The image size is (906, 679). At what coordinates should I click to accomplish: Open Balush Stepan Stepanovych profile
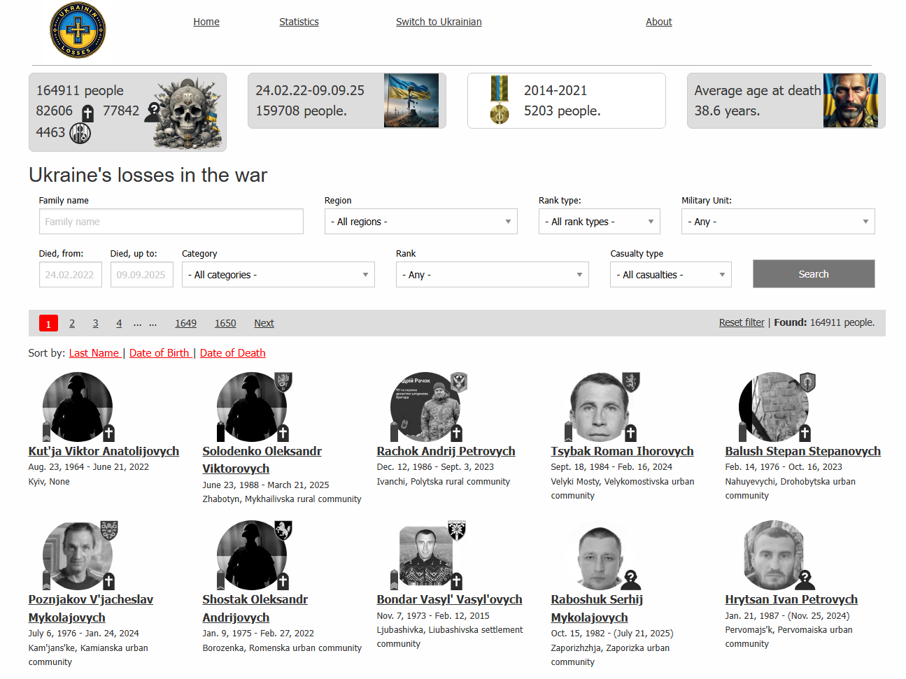(802, 452)
